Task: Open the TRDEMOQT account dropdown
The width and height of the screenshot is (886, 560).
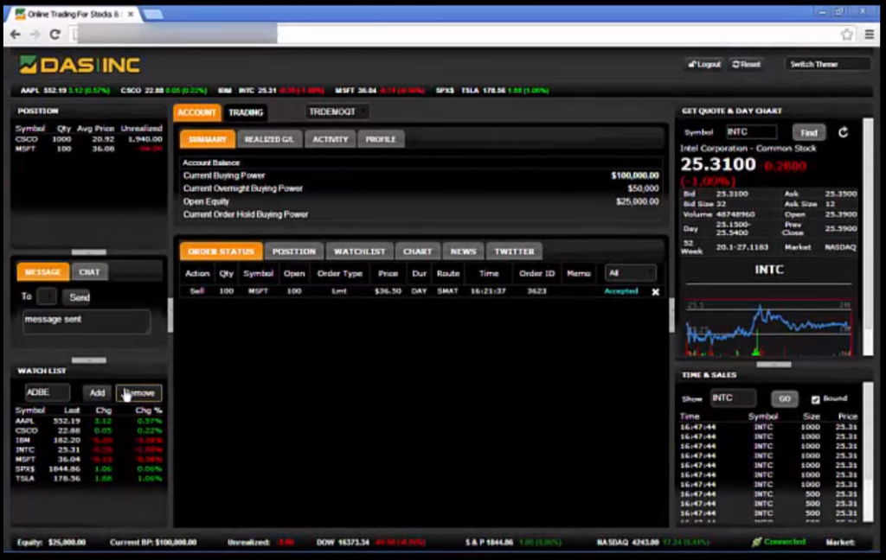Action: tap(337, 111)
